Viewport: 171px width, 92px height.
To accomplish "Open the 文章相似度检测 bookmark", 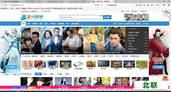I will 58,9.
